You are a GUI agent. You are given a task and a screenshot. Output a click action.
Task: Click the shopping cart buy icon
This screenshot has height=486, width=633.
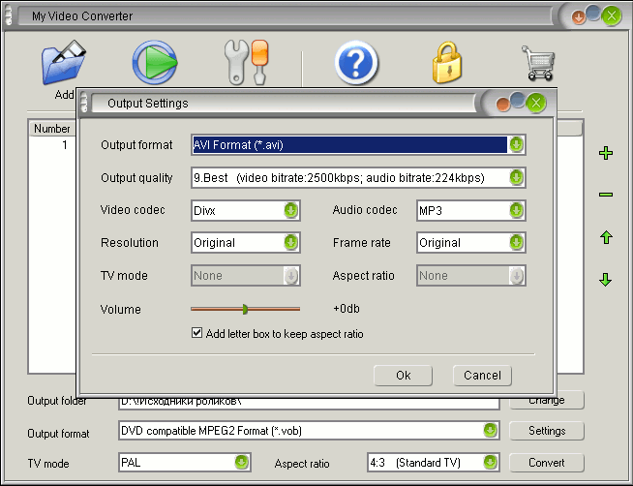point(538,63)
